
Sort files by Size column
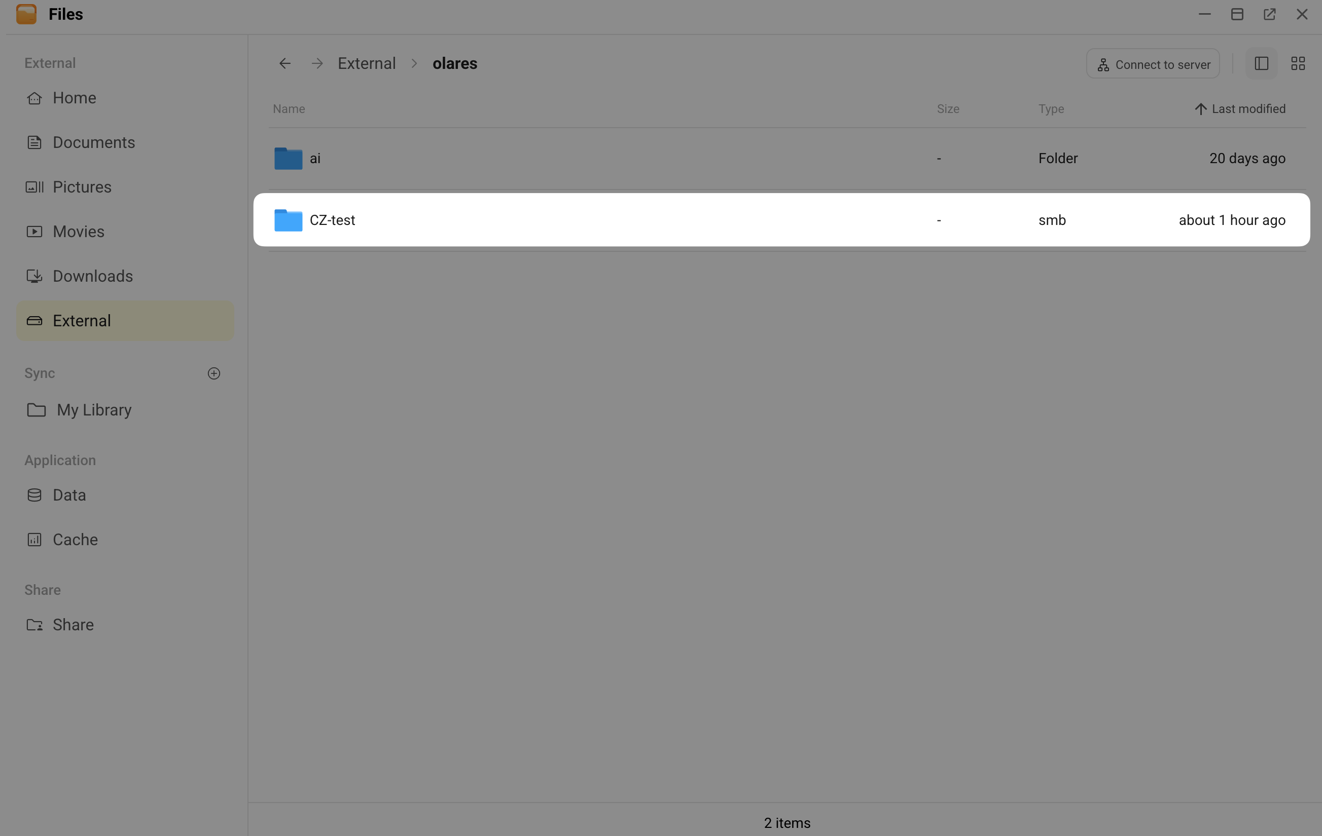click(x=948, y=109)
